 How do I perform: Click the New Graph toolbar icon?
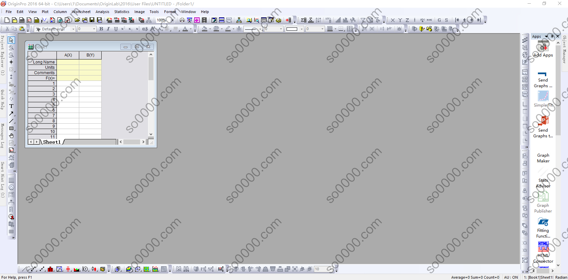pyautogui.click(x=29, y=20)
